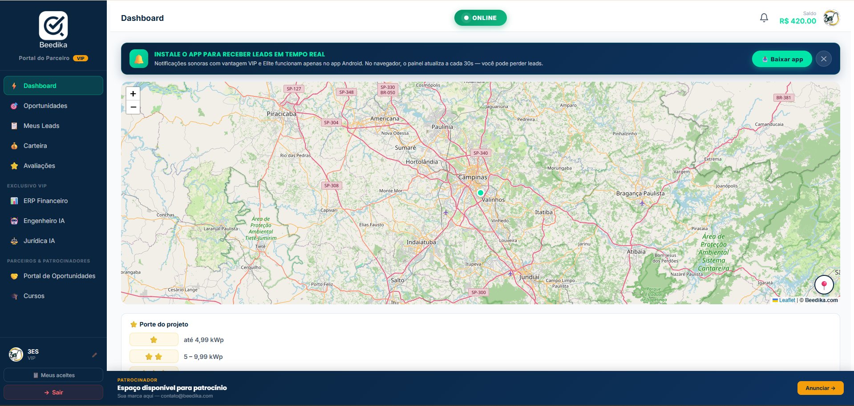This screenshot has height=406, width=854.
Task: Click the Sair logout button
Action: [53, 392]
